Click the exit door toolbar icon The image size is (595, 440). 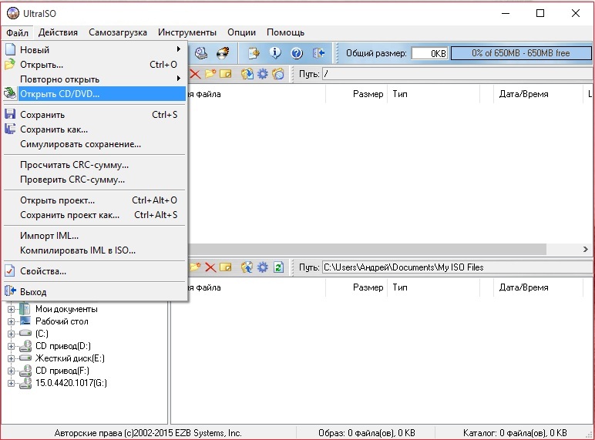coord(318,53)
